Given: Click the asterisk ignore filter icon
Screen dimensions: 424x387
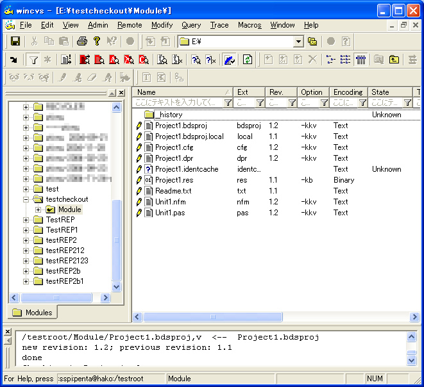Looking at the screenshot, I should 47,60.
